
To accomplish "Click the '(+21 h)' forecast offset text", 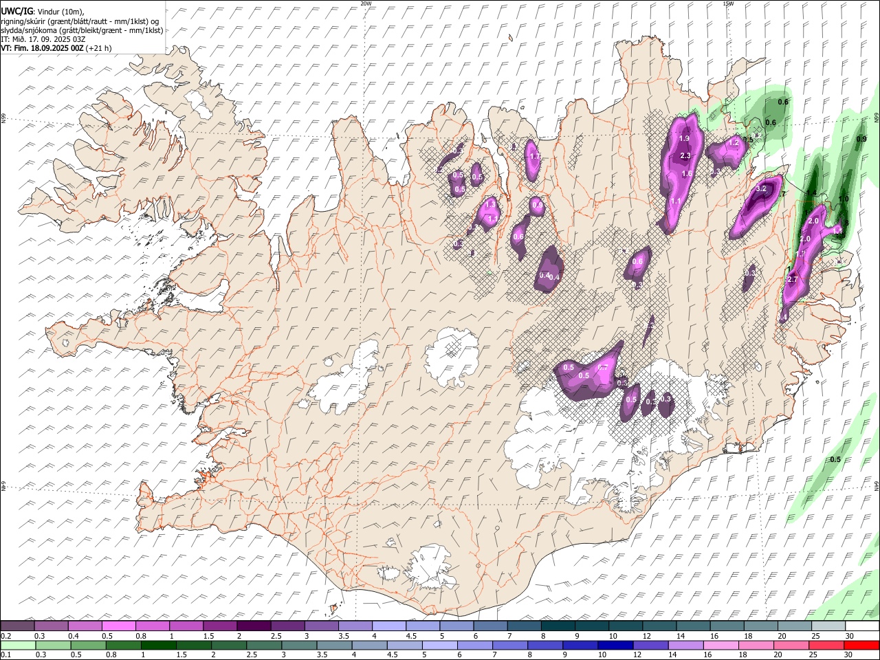I will click(x=99, y=48).
